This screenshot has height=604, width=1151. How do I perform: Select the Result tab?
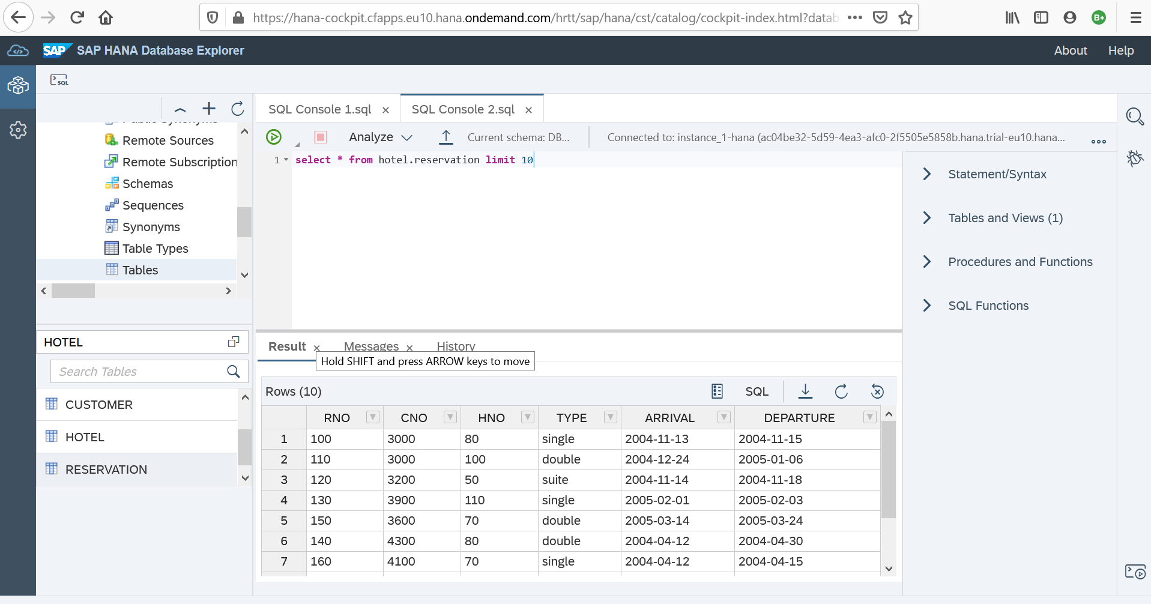(287, 346)
